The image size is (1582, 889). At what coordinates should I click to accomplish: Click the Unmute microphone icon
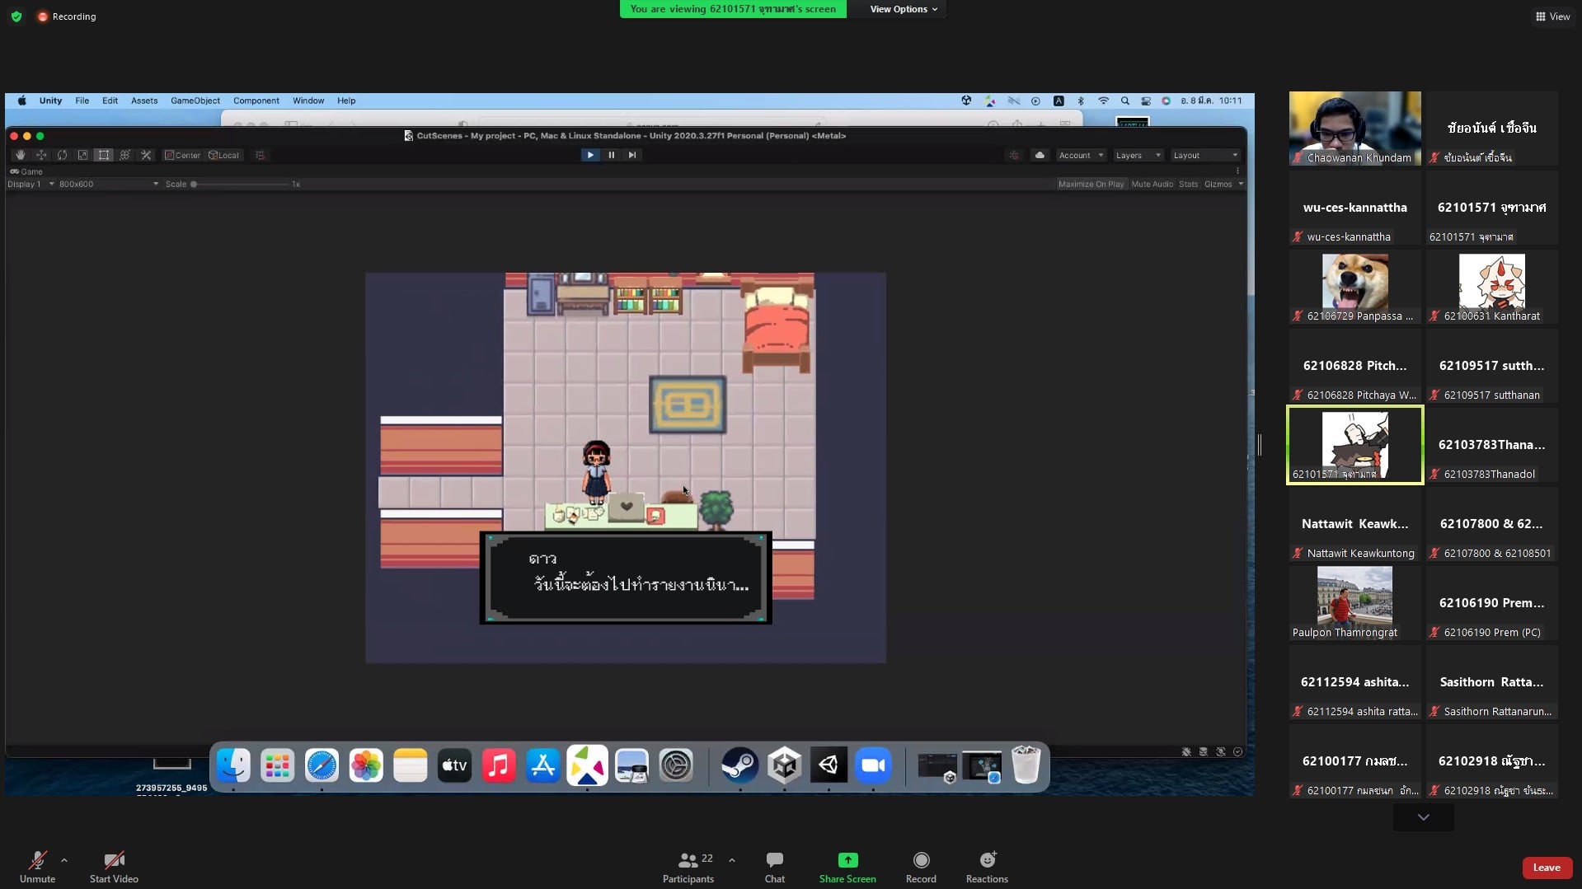pyautogui.click(x=37, y=860)
